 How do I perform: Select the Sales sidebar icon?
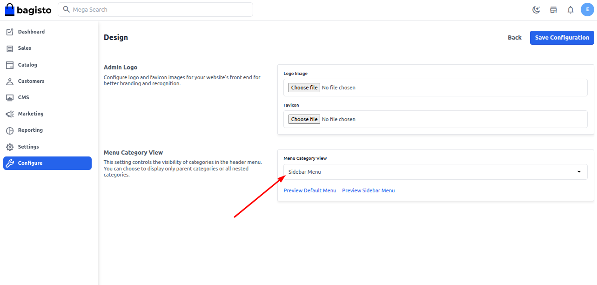point(23,48)
